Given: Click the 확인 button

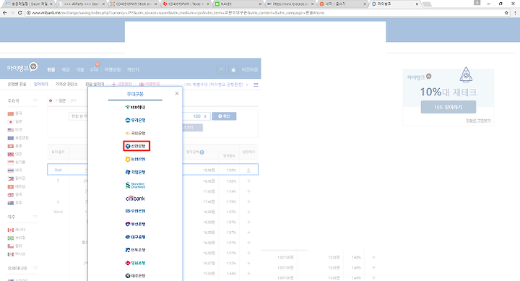Looking at the screenshot, I should pyautogui.click(x=224, y=116).
